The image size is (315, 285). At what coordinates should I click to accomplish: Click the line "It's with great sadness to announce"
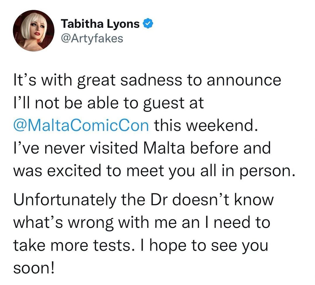pyautogui.click(x=147, y=81)
